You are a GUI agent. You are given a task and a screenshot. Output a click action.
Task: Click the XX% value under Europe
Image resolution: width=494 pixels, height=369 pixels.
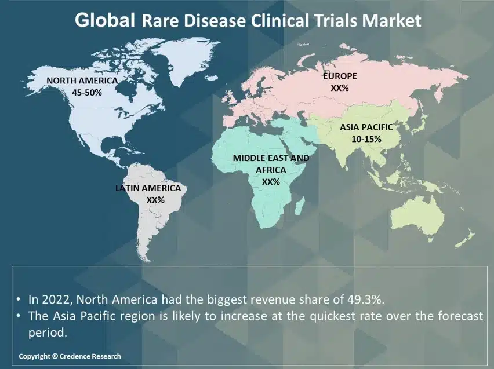pyautogui.click(x=339, y=87)
